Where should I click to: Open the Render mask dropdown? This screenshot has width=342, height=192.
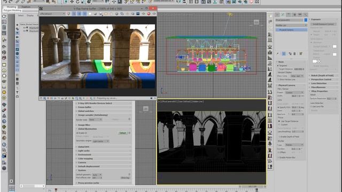click(95, 119)
